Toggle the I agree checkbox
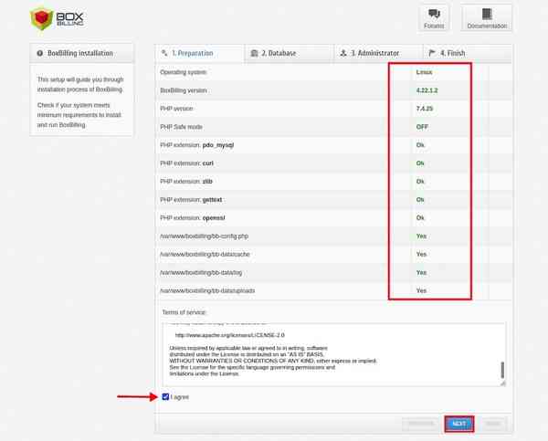Viewport: 548px width, 441px height. [x=165, y=396]
